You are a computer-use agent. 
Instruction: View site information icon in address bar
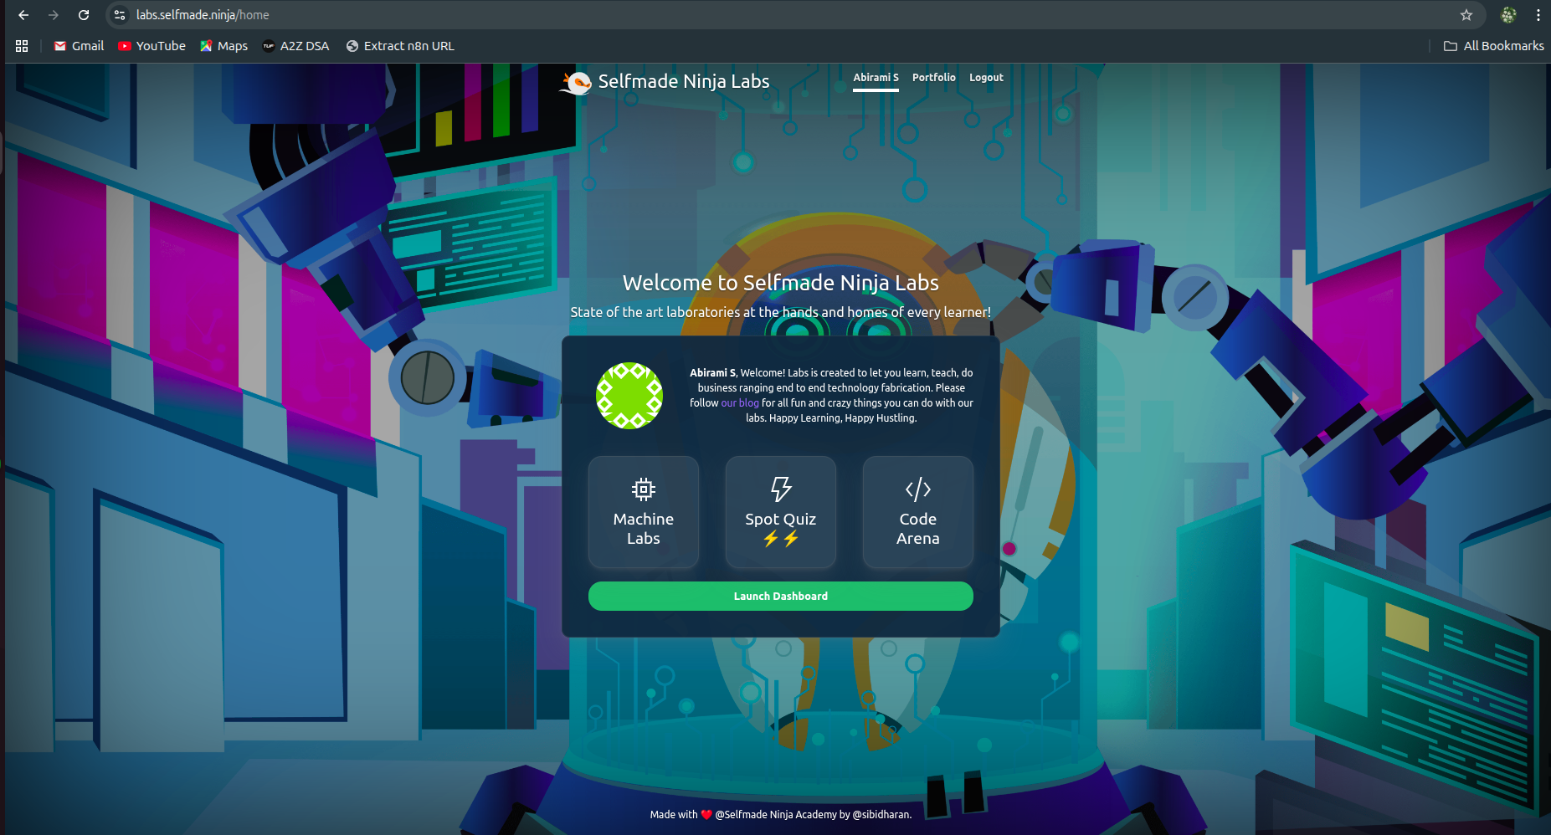click(120, 15)
